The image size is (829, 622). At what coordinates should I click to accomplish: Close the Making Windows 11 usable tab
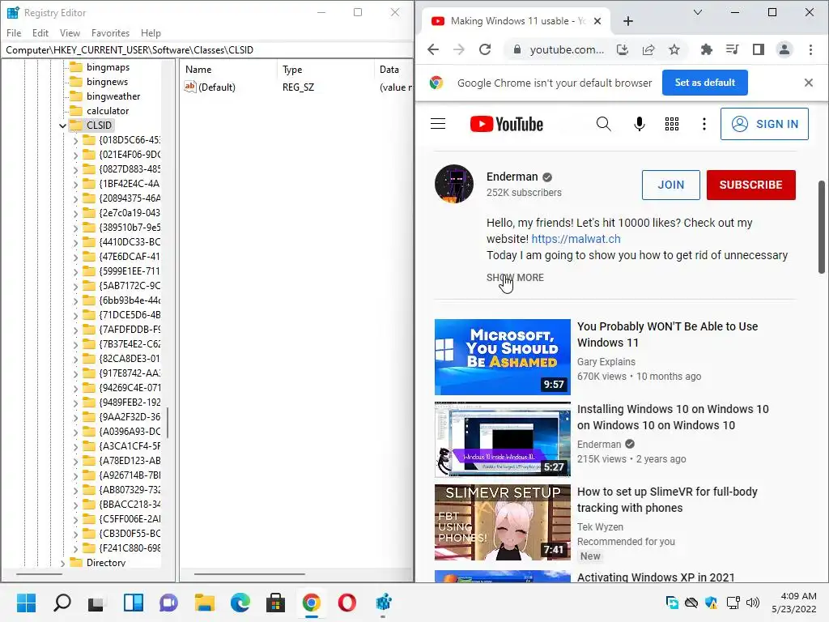click(597, 21)
